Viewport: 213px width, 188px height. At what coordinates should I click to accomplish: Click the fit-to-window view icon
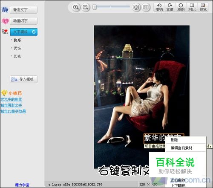pyautogui.click(x=136, y=7)
